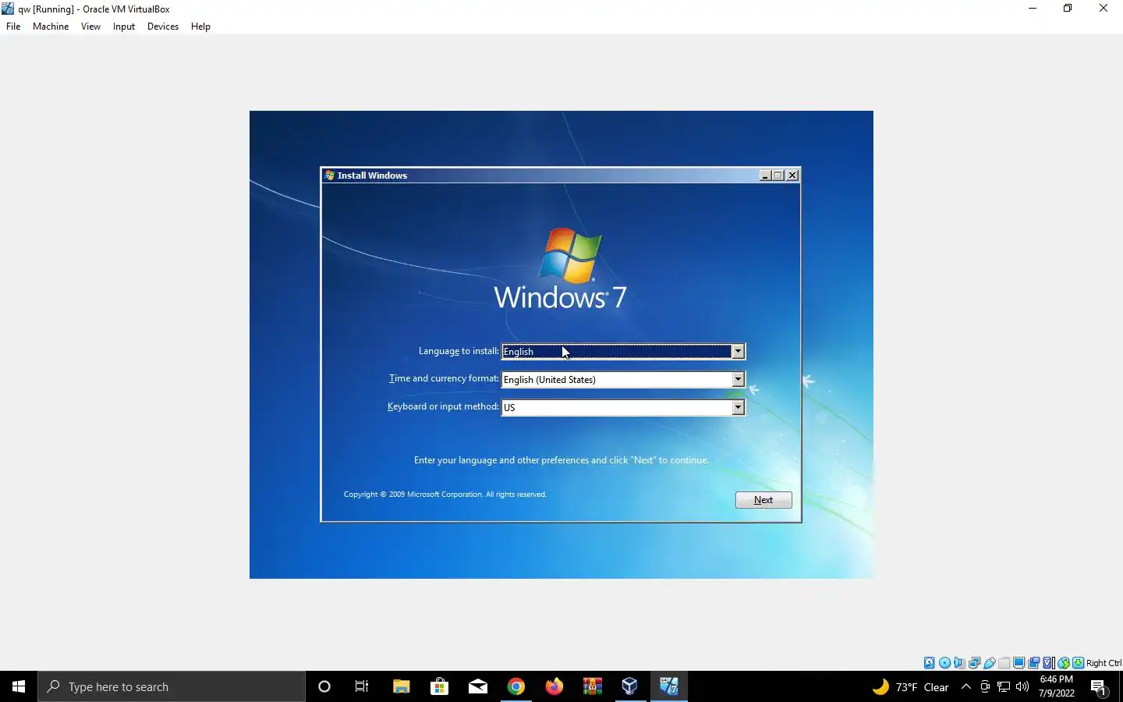Screen dimensions: 1123x702
Task: Expand the Keyboard or input method dropdown
Action: click(738, 407)
